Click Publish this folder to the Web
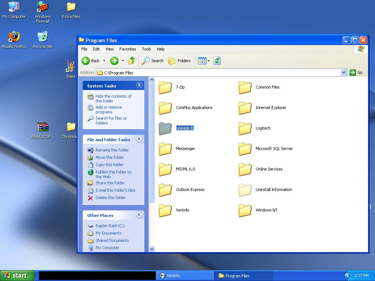This screenshot has height=281, width=375. pos(114,174)
